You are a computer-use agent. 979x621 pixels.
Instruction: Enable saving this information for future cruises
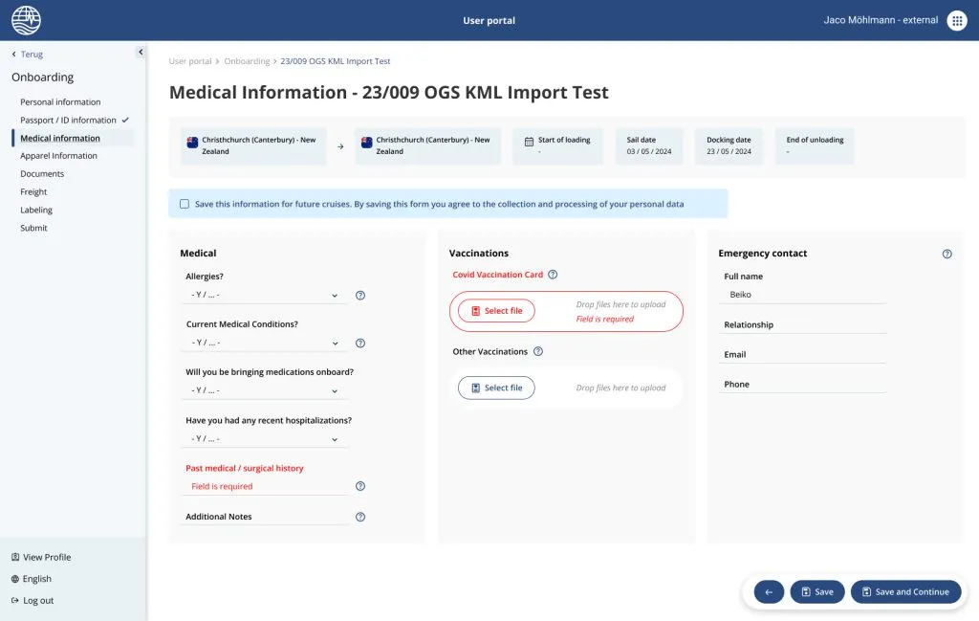[184, 203]
